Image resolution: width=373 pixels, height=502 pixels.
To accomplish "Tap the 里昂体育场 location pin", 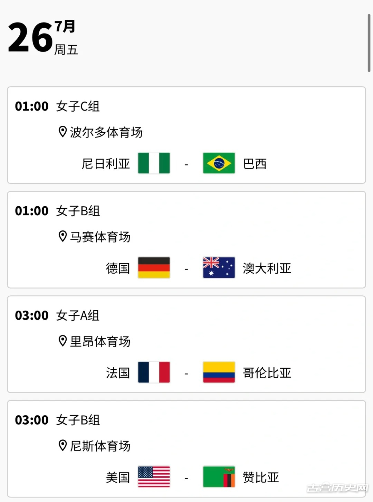I will [x=63, y=341].
